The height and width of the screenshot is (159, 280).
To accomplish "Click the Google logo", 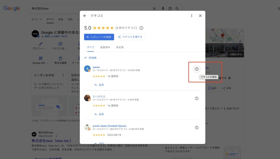I will (x=12, y=8).
